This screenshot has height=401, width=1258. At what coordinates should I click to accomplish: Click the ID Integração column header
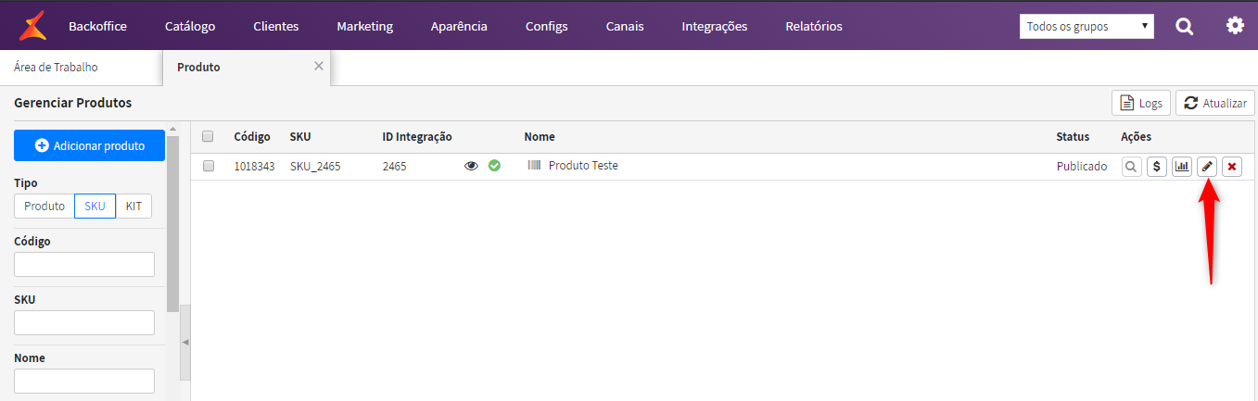click(417, 136)
